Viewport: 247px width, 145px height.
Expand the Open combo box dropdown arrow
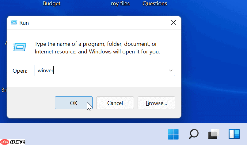pos(170,71)
